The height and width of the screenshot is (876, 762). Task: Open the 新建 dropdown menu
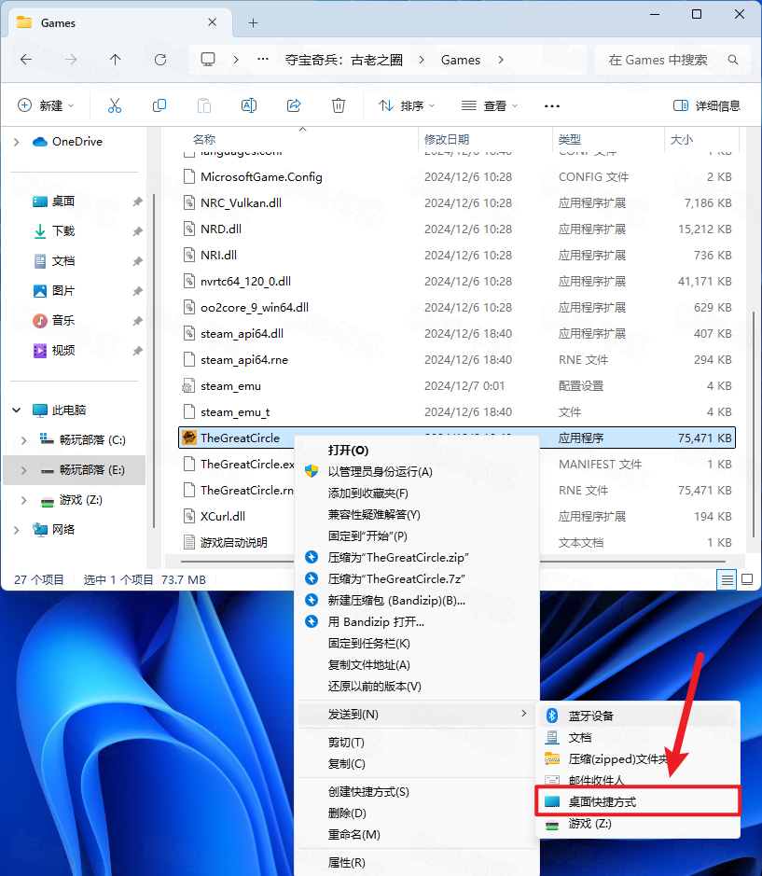click(46, 105)
